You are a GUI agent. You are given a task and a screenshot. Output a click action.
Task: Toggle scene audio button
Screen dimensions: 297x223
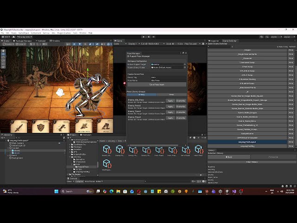[x=85, y=44]
